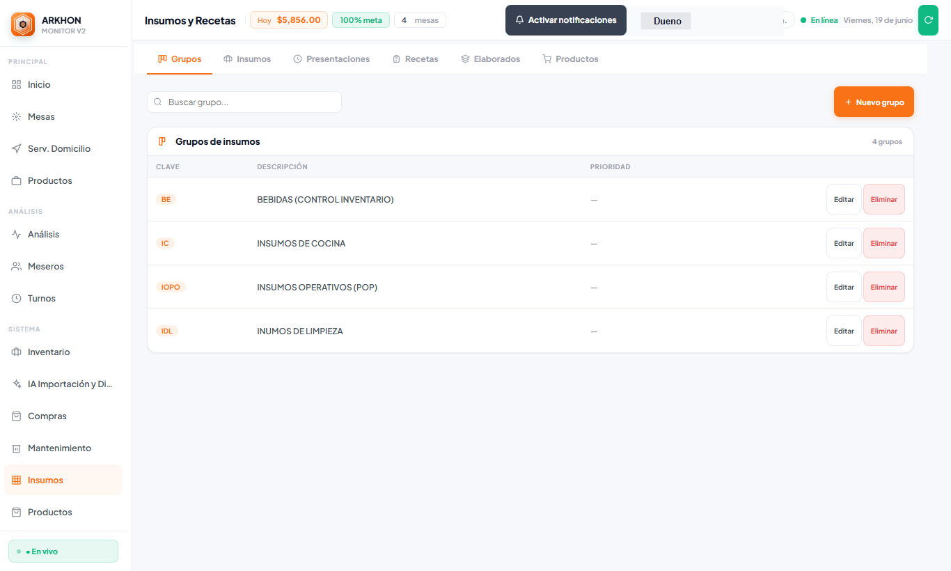951x571 pixels.
Task: Click the Inventario box icon
Action: click(x=17, y=352)
